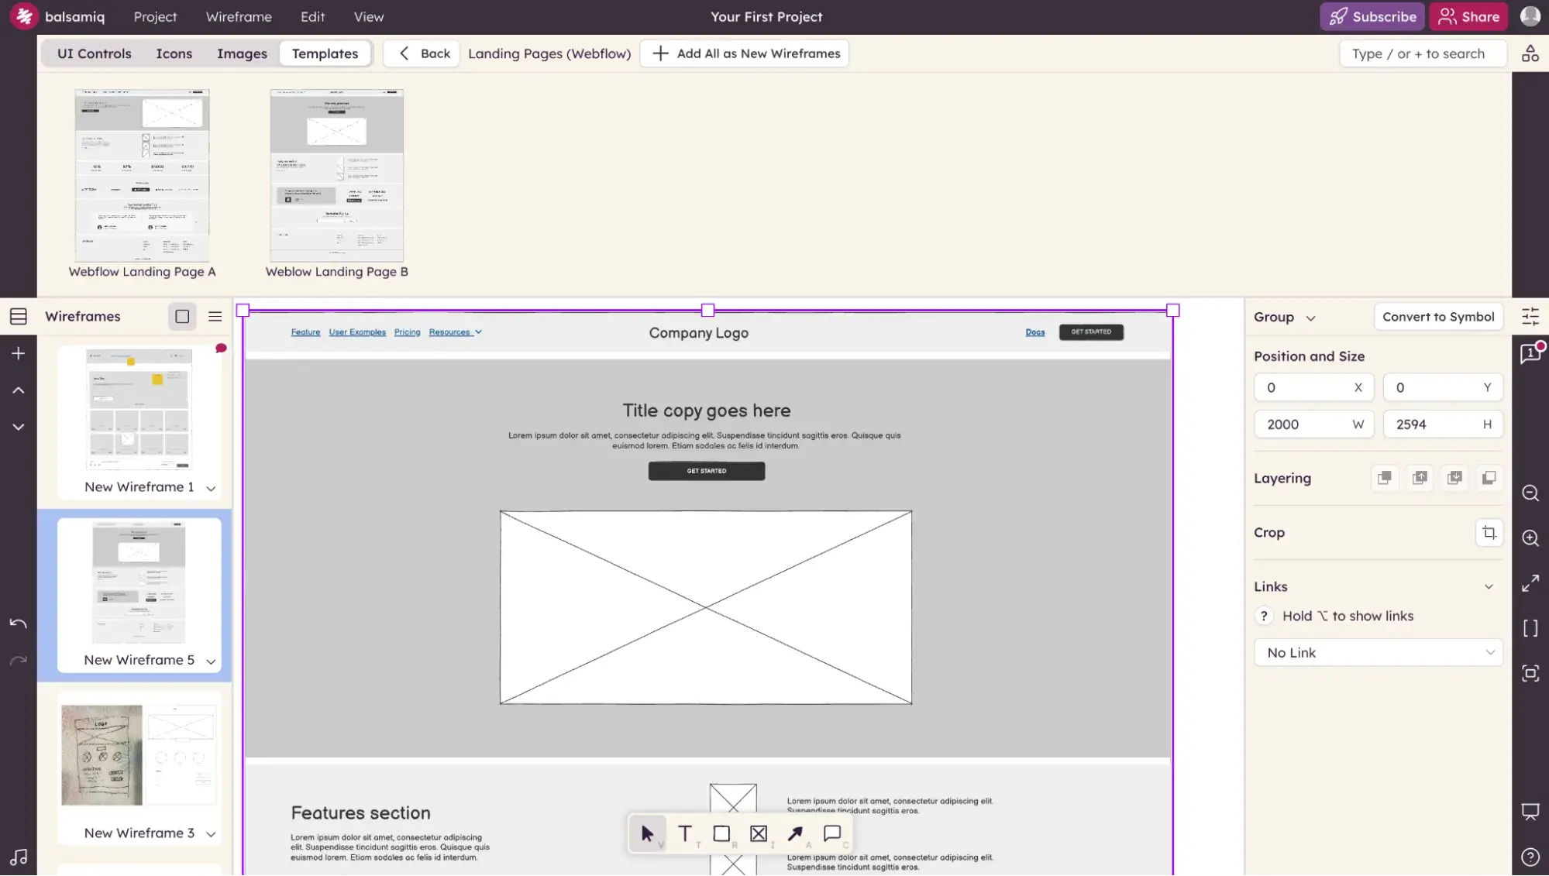Click the Zoom Out magnifier icon
The height and width of the screenshot is (876, 1549).
pos(1530,493)
